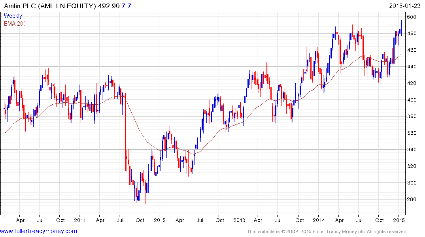Click the 2014 year label on time axis
The height and width of the screenshot is (237, 425).
click(x=319, y=220)
